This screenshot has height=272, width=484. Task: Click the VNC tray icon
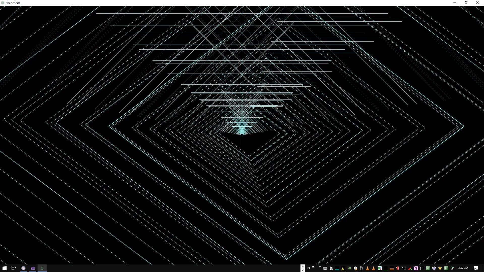tap(379, 268)
